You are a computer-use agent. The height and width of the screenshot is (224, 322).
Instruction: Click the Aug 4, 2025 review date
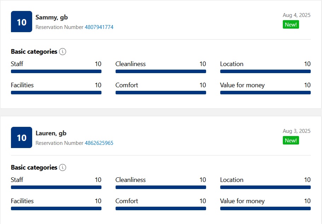click(x=296, y=15)
